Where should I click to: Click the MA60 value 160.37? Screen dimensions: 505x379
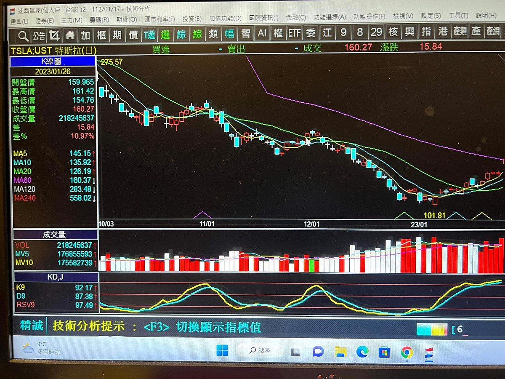click(80, 181)
